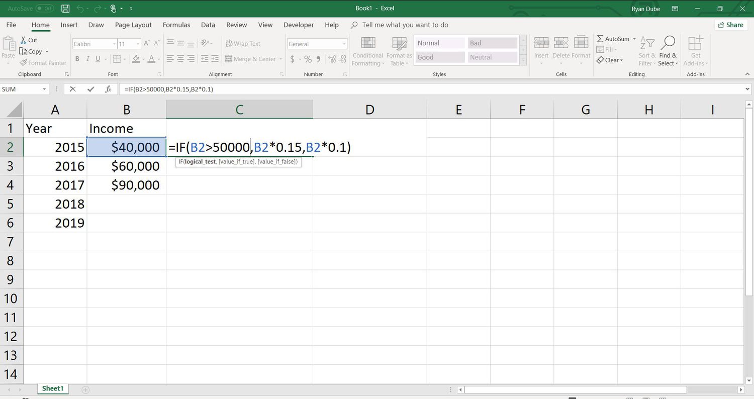The image size is (754, 399).
Task: Open the Name Box dropdown arrow
Action: coord(44,89)
